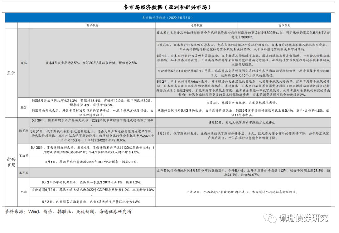Screen dimensions: 339x233
Task: Click the 货币政策 column header
Action: (x=284, y=25)
